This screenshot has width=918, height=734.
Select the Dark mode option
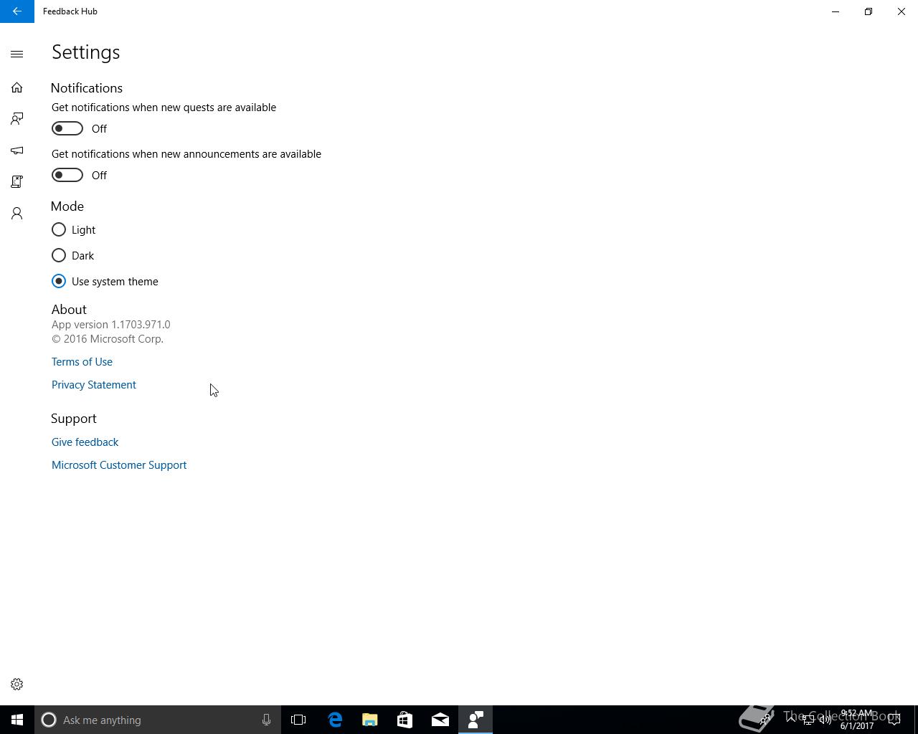pos(73,255)
